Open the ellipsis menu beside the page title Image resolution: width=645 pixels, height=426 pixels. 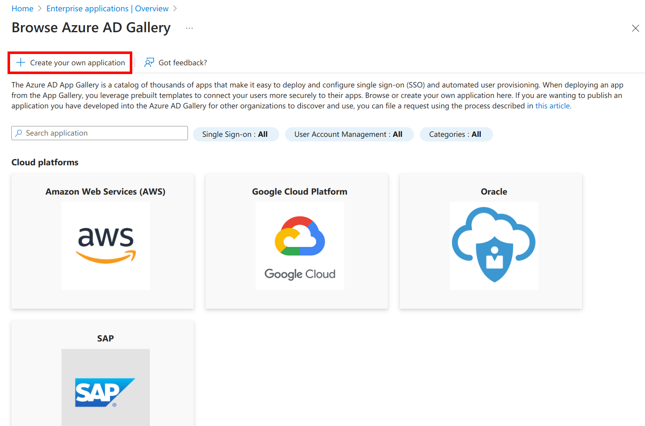pyautogui.click(x=190, y=28)
